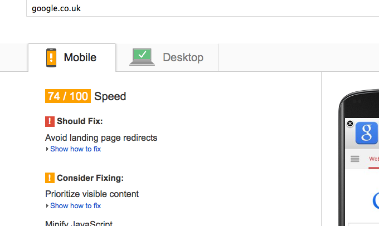This screenshot has height=226, width=379.
Task: Click the green laptop checkmark icon
Action: tap(142, 57)
